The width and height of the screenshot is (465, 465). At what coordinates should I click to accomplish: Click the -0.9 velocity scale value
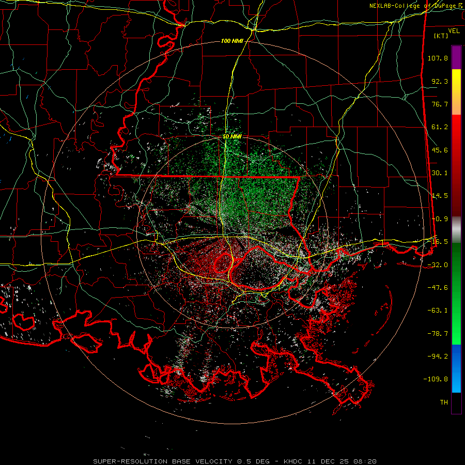(440, 219)
